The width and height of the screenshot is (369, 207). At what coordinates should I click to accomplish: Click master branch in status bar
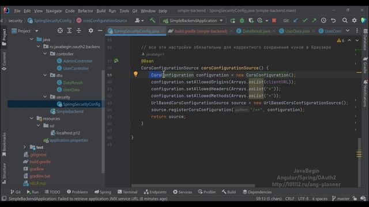coord(341,199)
